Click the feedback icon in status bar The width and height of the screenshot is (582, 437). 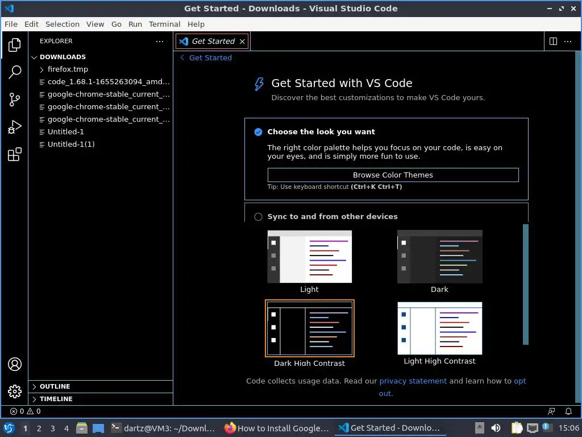pyautogui.click(x=551, y=411)
